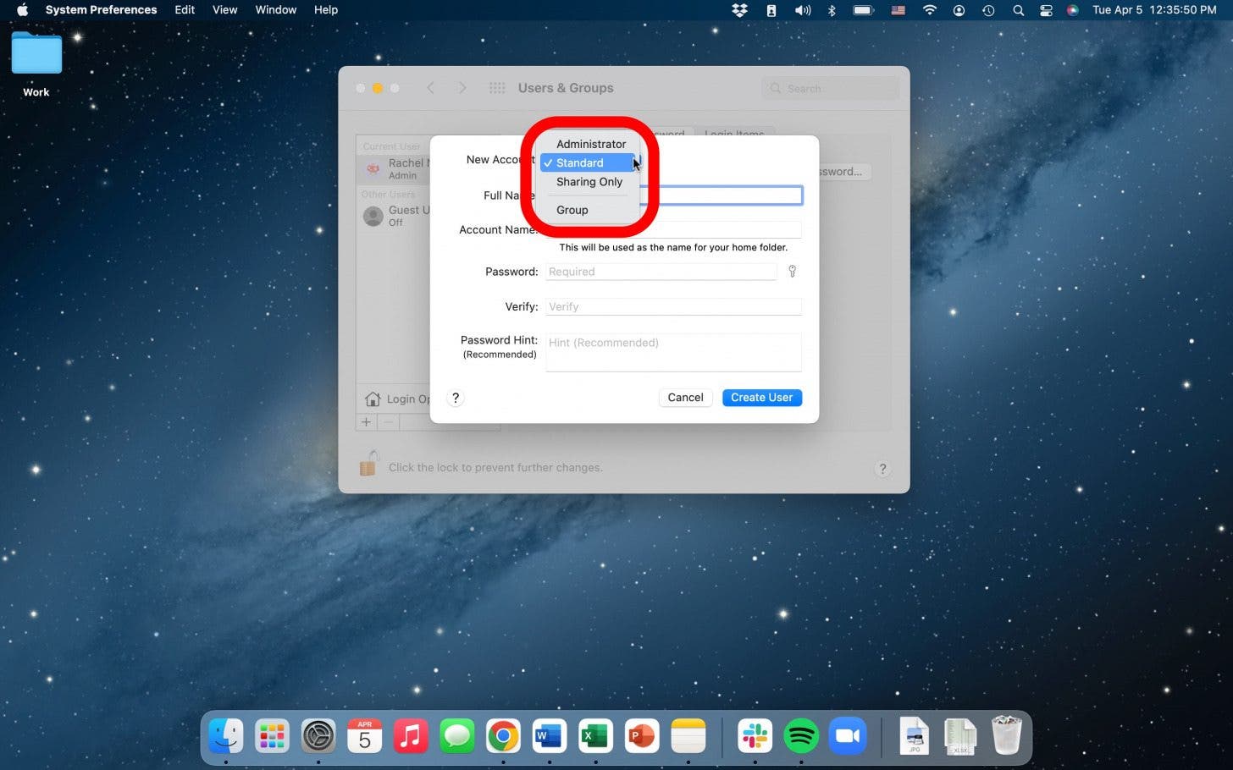Screen dimensions: 1233x770
Task: Open the Wi-Fi menu bar icon
Action: tap(929, 10)
